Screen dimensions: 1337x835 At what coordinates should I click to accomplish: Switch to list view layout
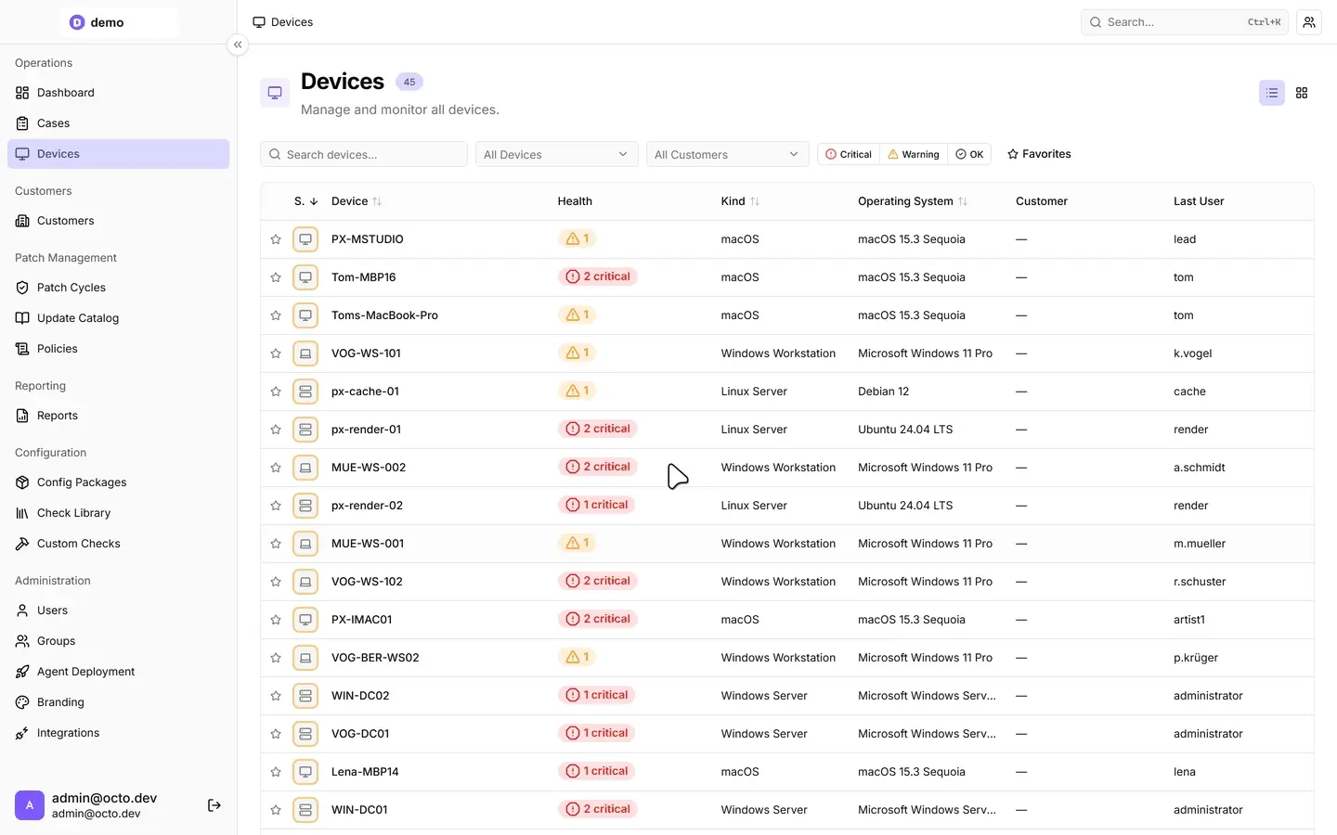(1272, 93)
